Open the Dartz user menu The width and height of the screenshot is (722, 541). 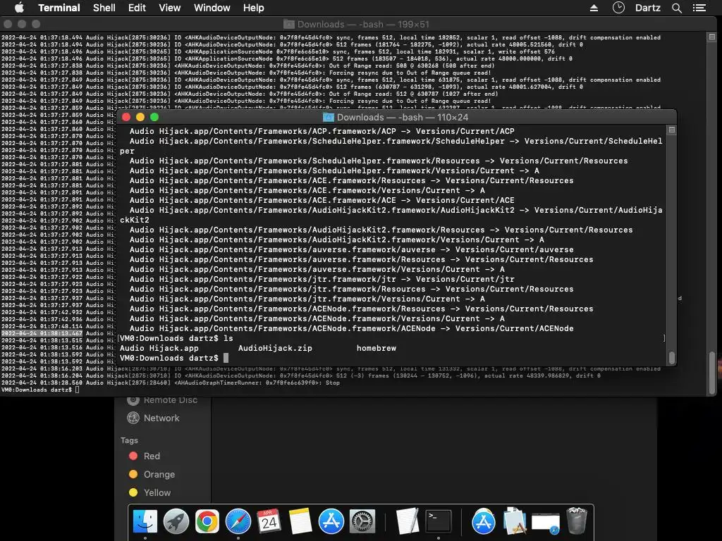648,8
